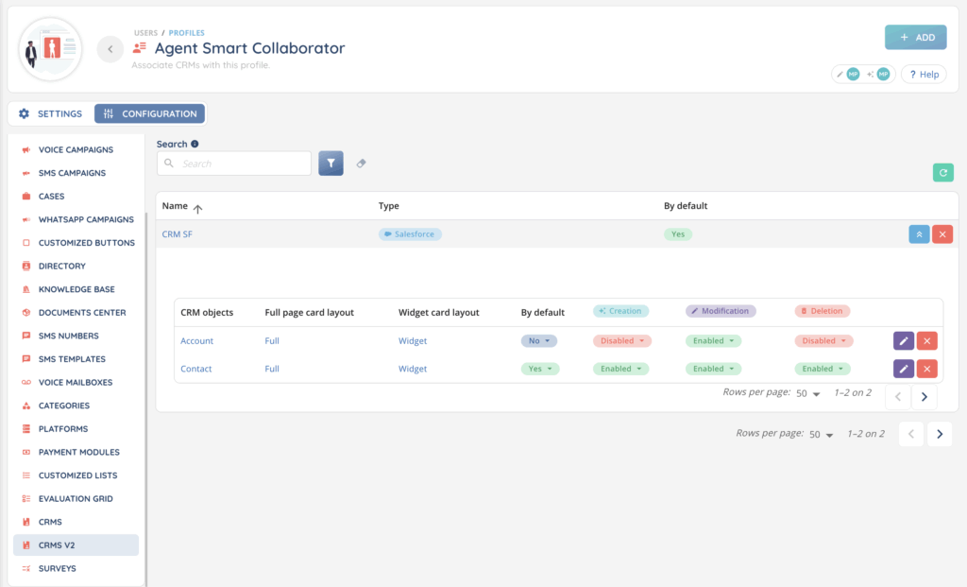Screen dimensions: 967x587
Task: Click the Add button
Action: tap(915, 38)
